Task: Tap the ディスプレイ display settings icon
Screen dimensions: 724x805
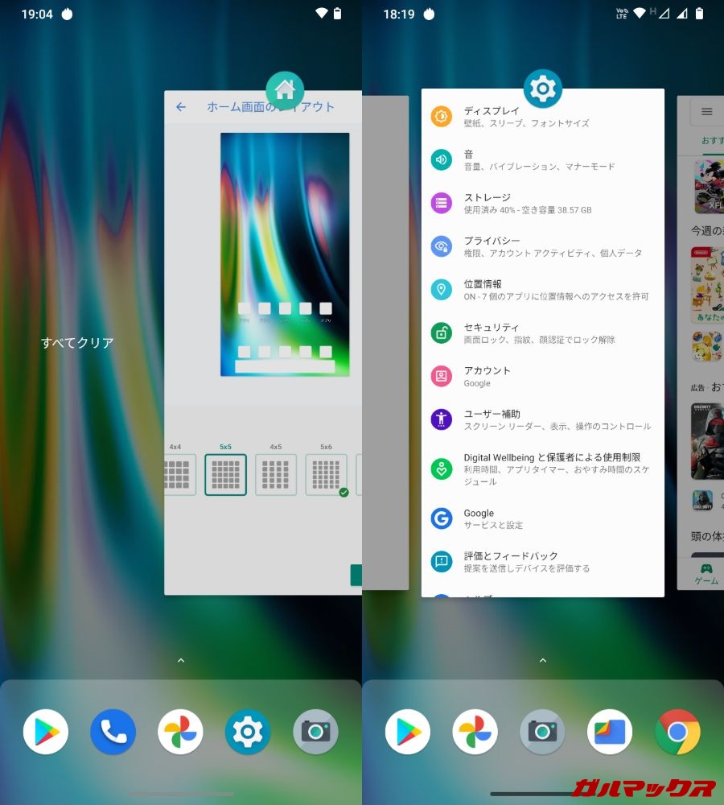Action: pyautogui.click(x=441, y=117)
